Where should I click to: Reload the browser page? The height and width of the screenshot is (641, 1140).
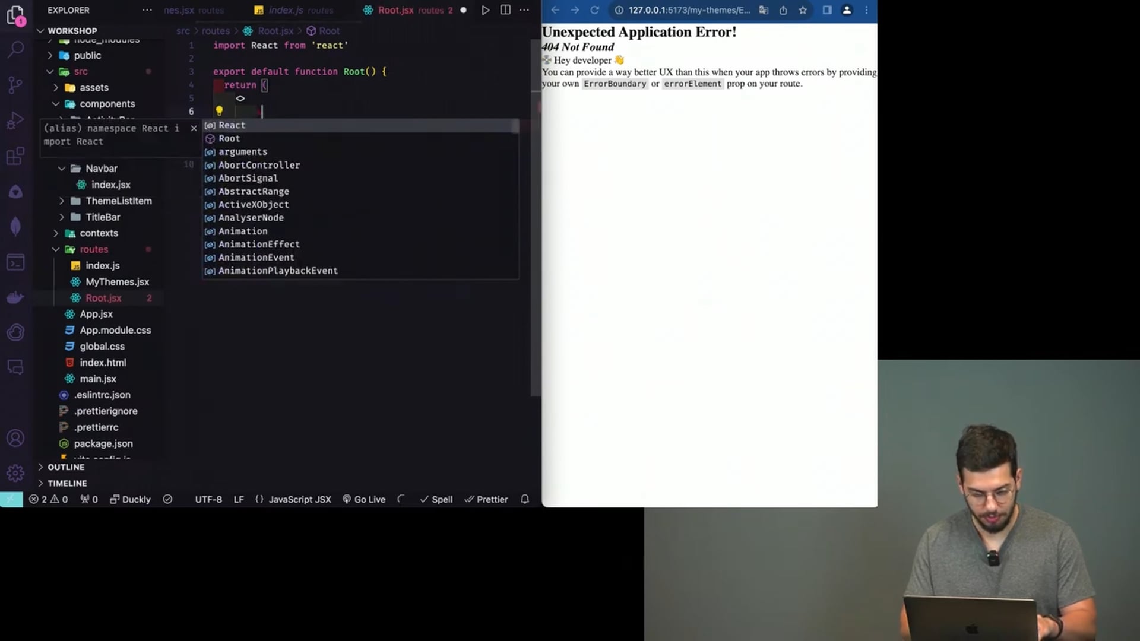(x=594, y=10)
